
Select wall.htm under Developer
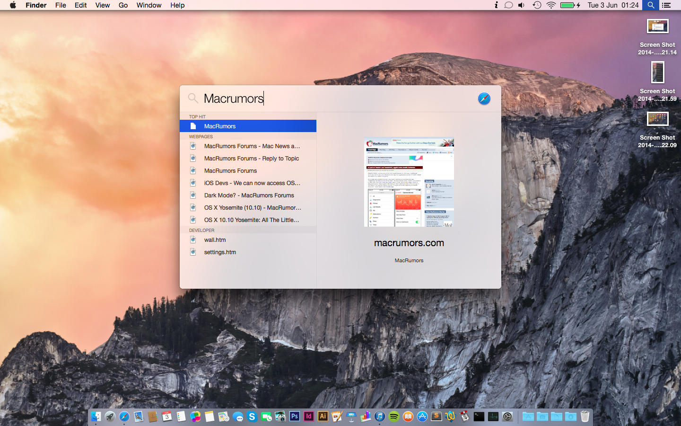pyautogui.click(x=248, y=240)
